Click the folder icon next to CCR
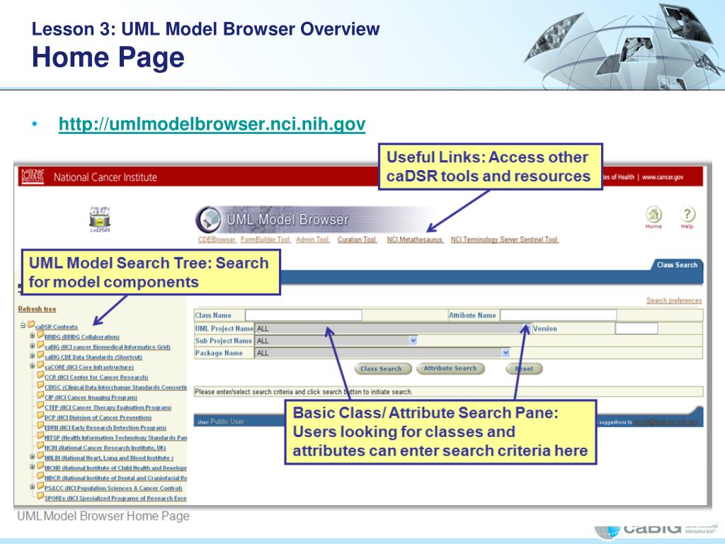Screen dimensions: 725x544 40,375
